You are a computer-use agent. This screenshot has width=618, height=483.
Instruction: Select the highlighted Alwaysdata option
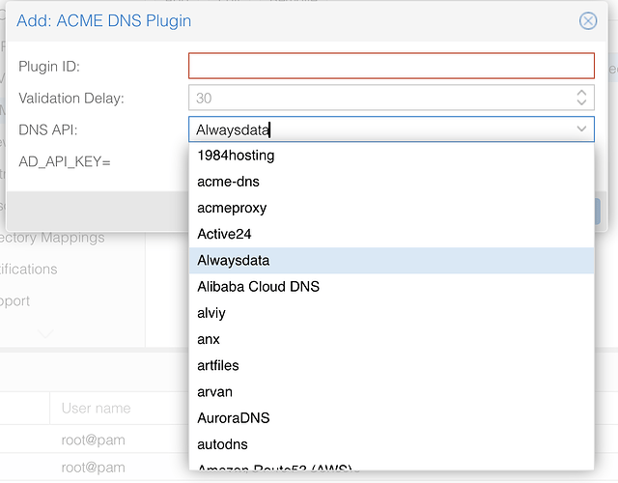(391, 261)
